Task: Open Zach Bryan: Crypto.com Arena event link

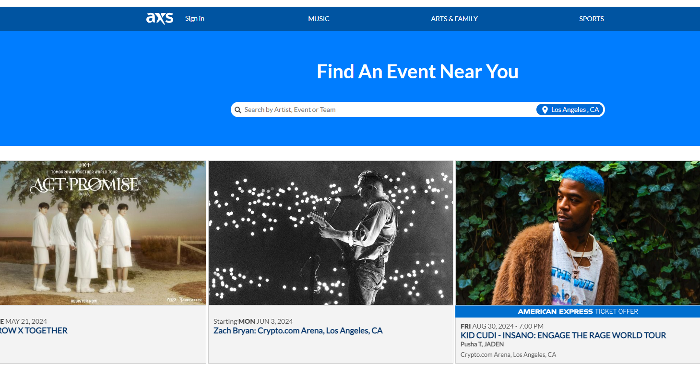Action: [x=298, y=330]
